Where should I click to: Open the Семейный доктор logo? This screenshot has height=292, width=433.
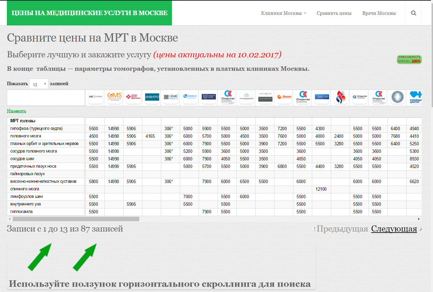(x=416, y=97)
